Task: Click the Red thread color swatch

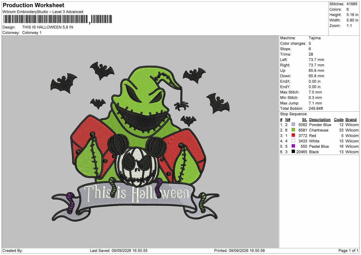Action: click(293, 135)
